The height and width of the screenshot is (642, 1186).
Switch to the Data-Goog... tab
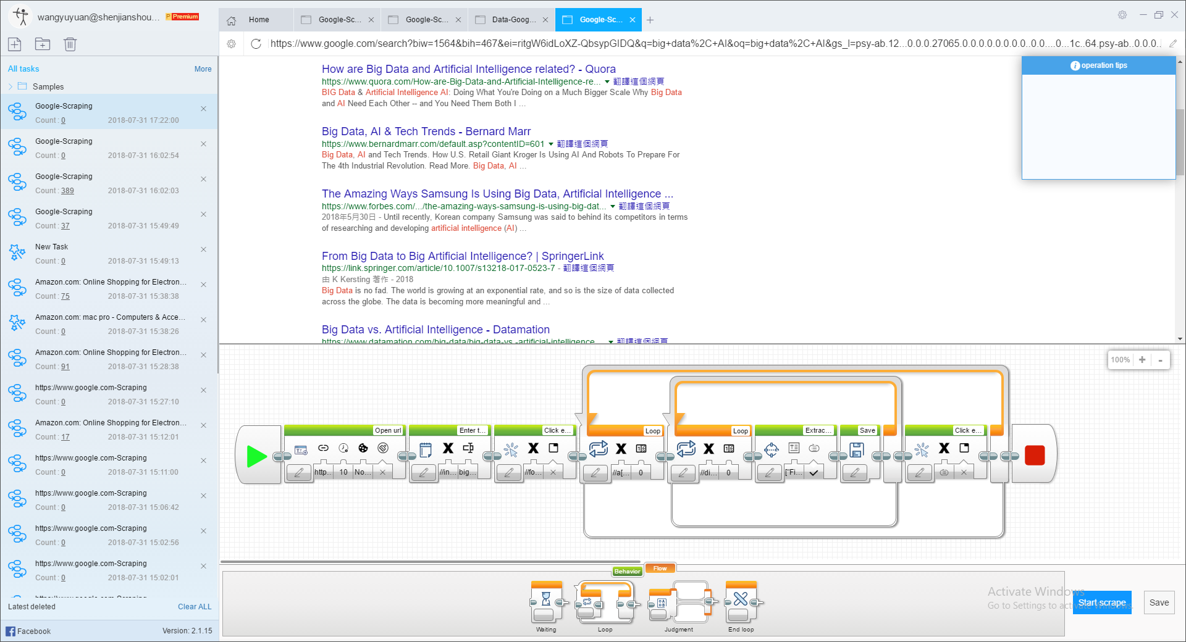tap(511, 20)
